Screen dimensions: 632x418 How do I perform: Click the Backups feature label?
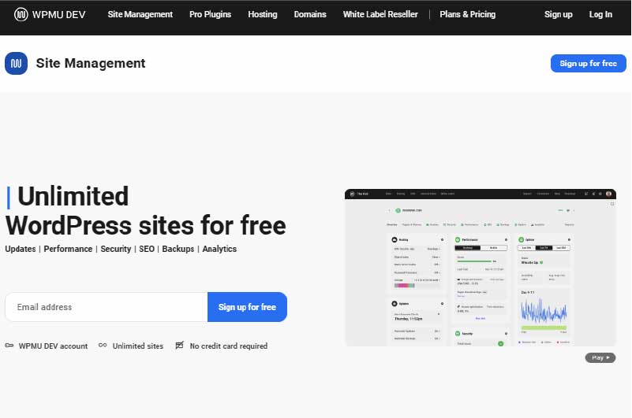[x=178, y=249]
